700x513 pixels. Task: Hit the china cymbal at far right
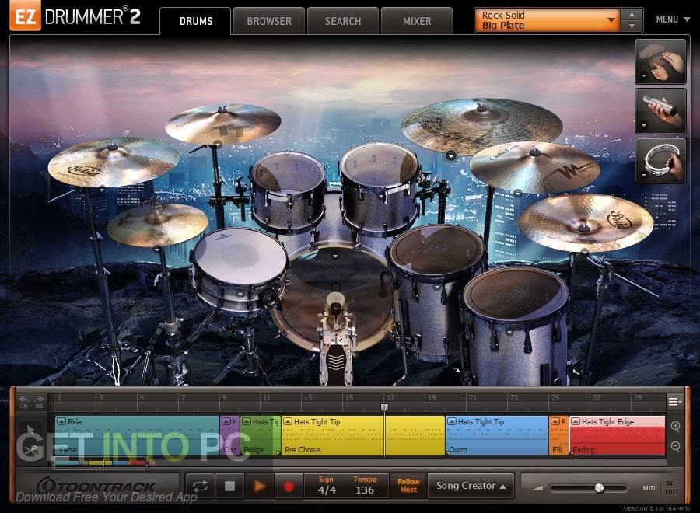(586, 222)
